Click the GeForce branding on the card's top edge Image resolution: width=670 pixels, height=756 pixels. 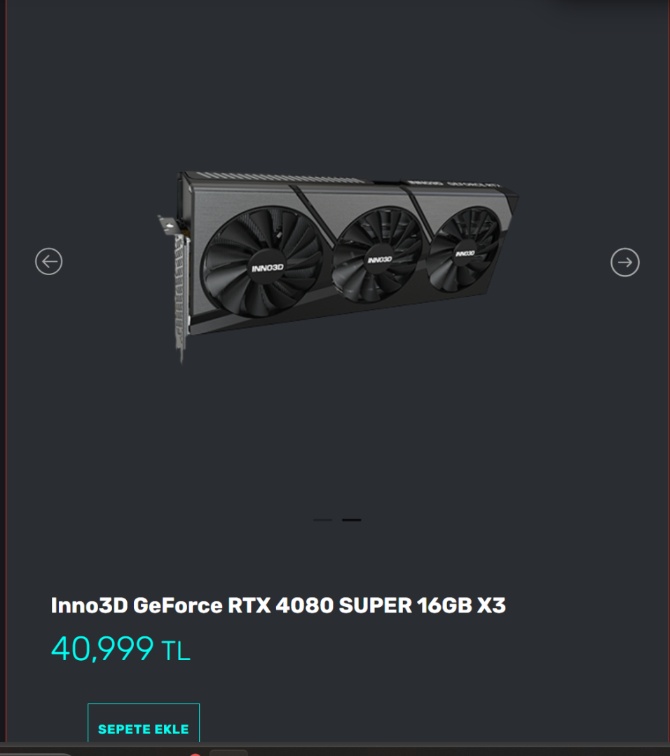click(474, 185)
